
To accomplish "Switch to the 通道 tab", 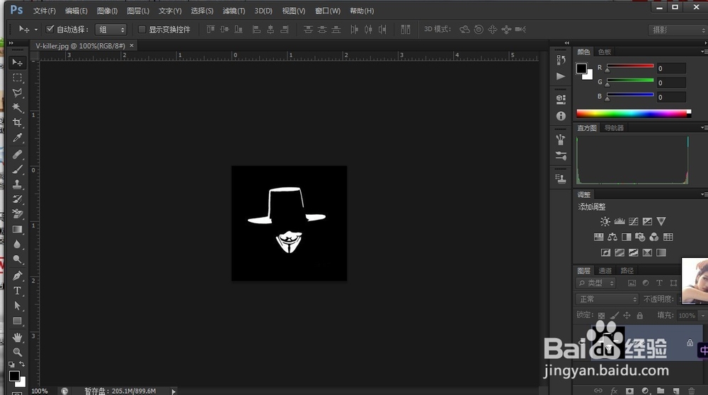I will (605, 270).
